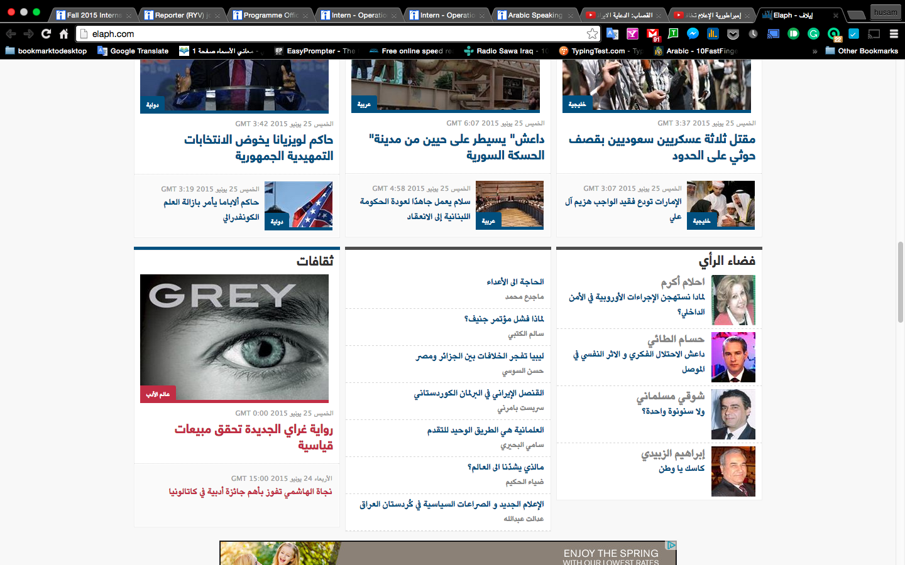Open ليبيا تفجر الخلافات بين الجزائر ومصر

point(480,356)
